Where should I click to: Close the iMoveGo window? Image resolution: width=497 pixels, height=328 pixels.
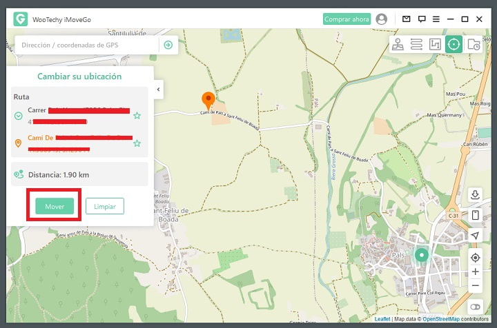[479, 19]
